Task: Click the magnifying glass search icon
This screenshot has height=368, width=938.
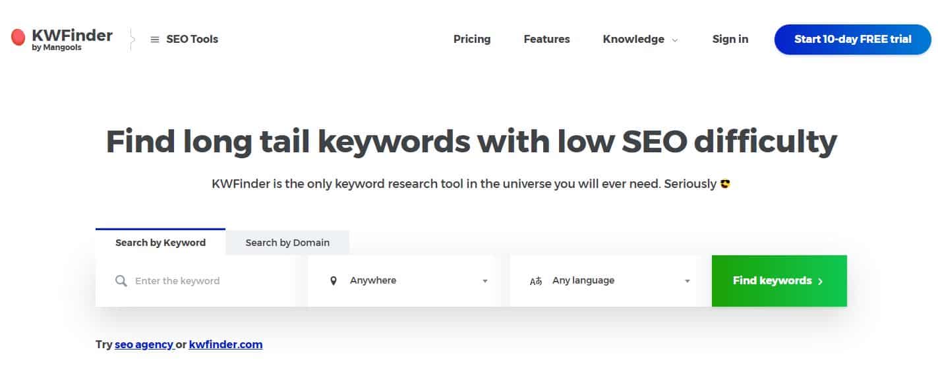Action: tap(121, 281)
